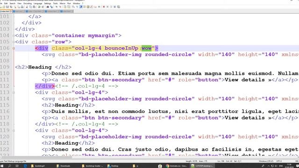Viewport: 299px width, 168px height.
Task: Show hidden system tray icons
Action: pos(269,166)
